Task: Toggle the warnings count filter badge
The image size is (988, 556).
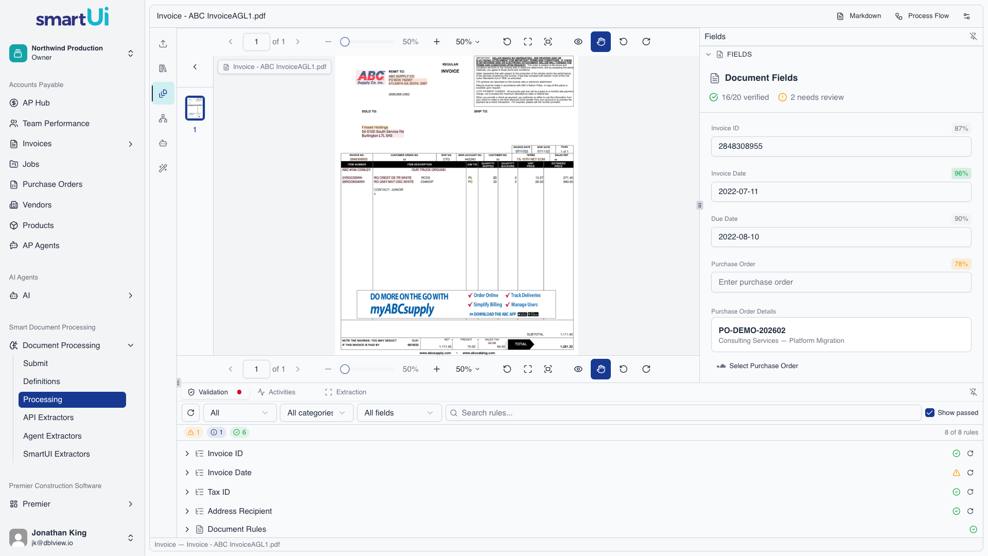Action: click(193, 432)
